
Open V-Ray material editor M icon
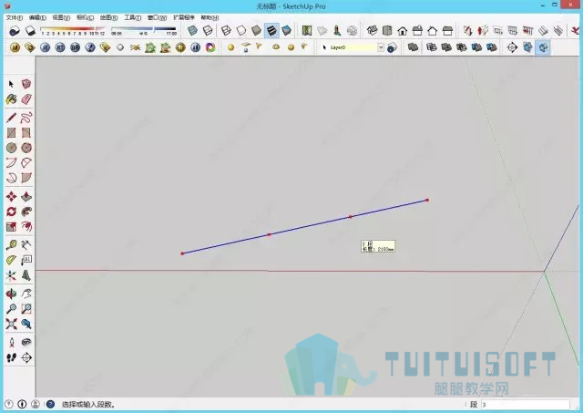(x=15, y=47)
